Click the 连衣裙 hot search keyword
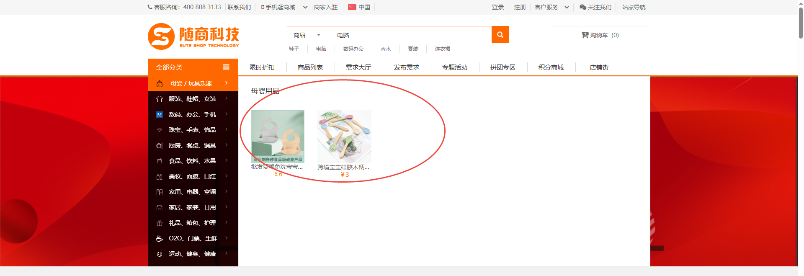Screen dimensions: 804x276 pyautogui.click(x=442, y=49)
